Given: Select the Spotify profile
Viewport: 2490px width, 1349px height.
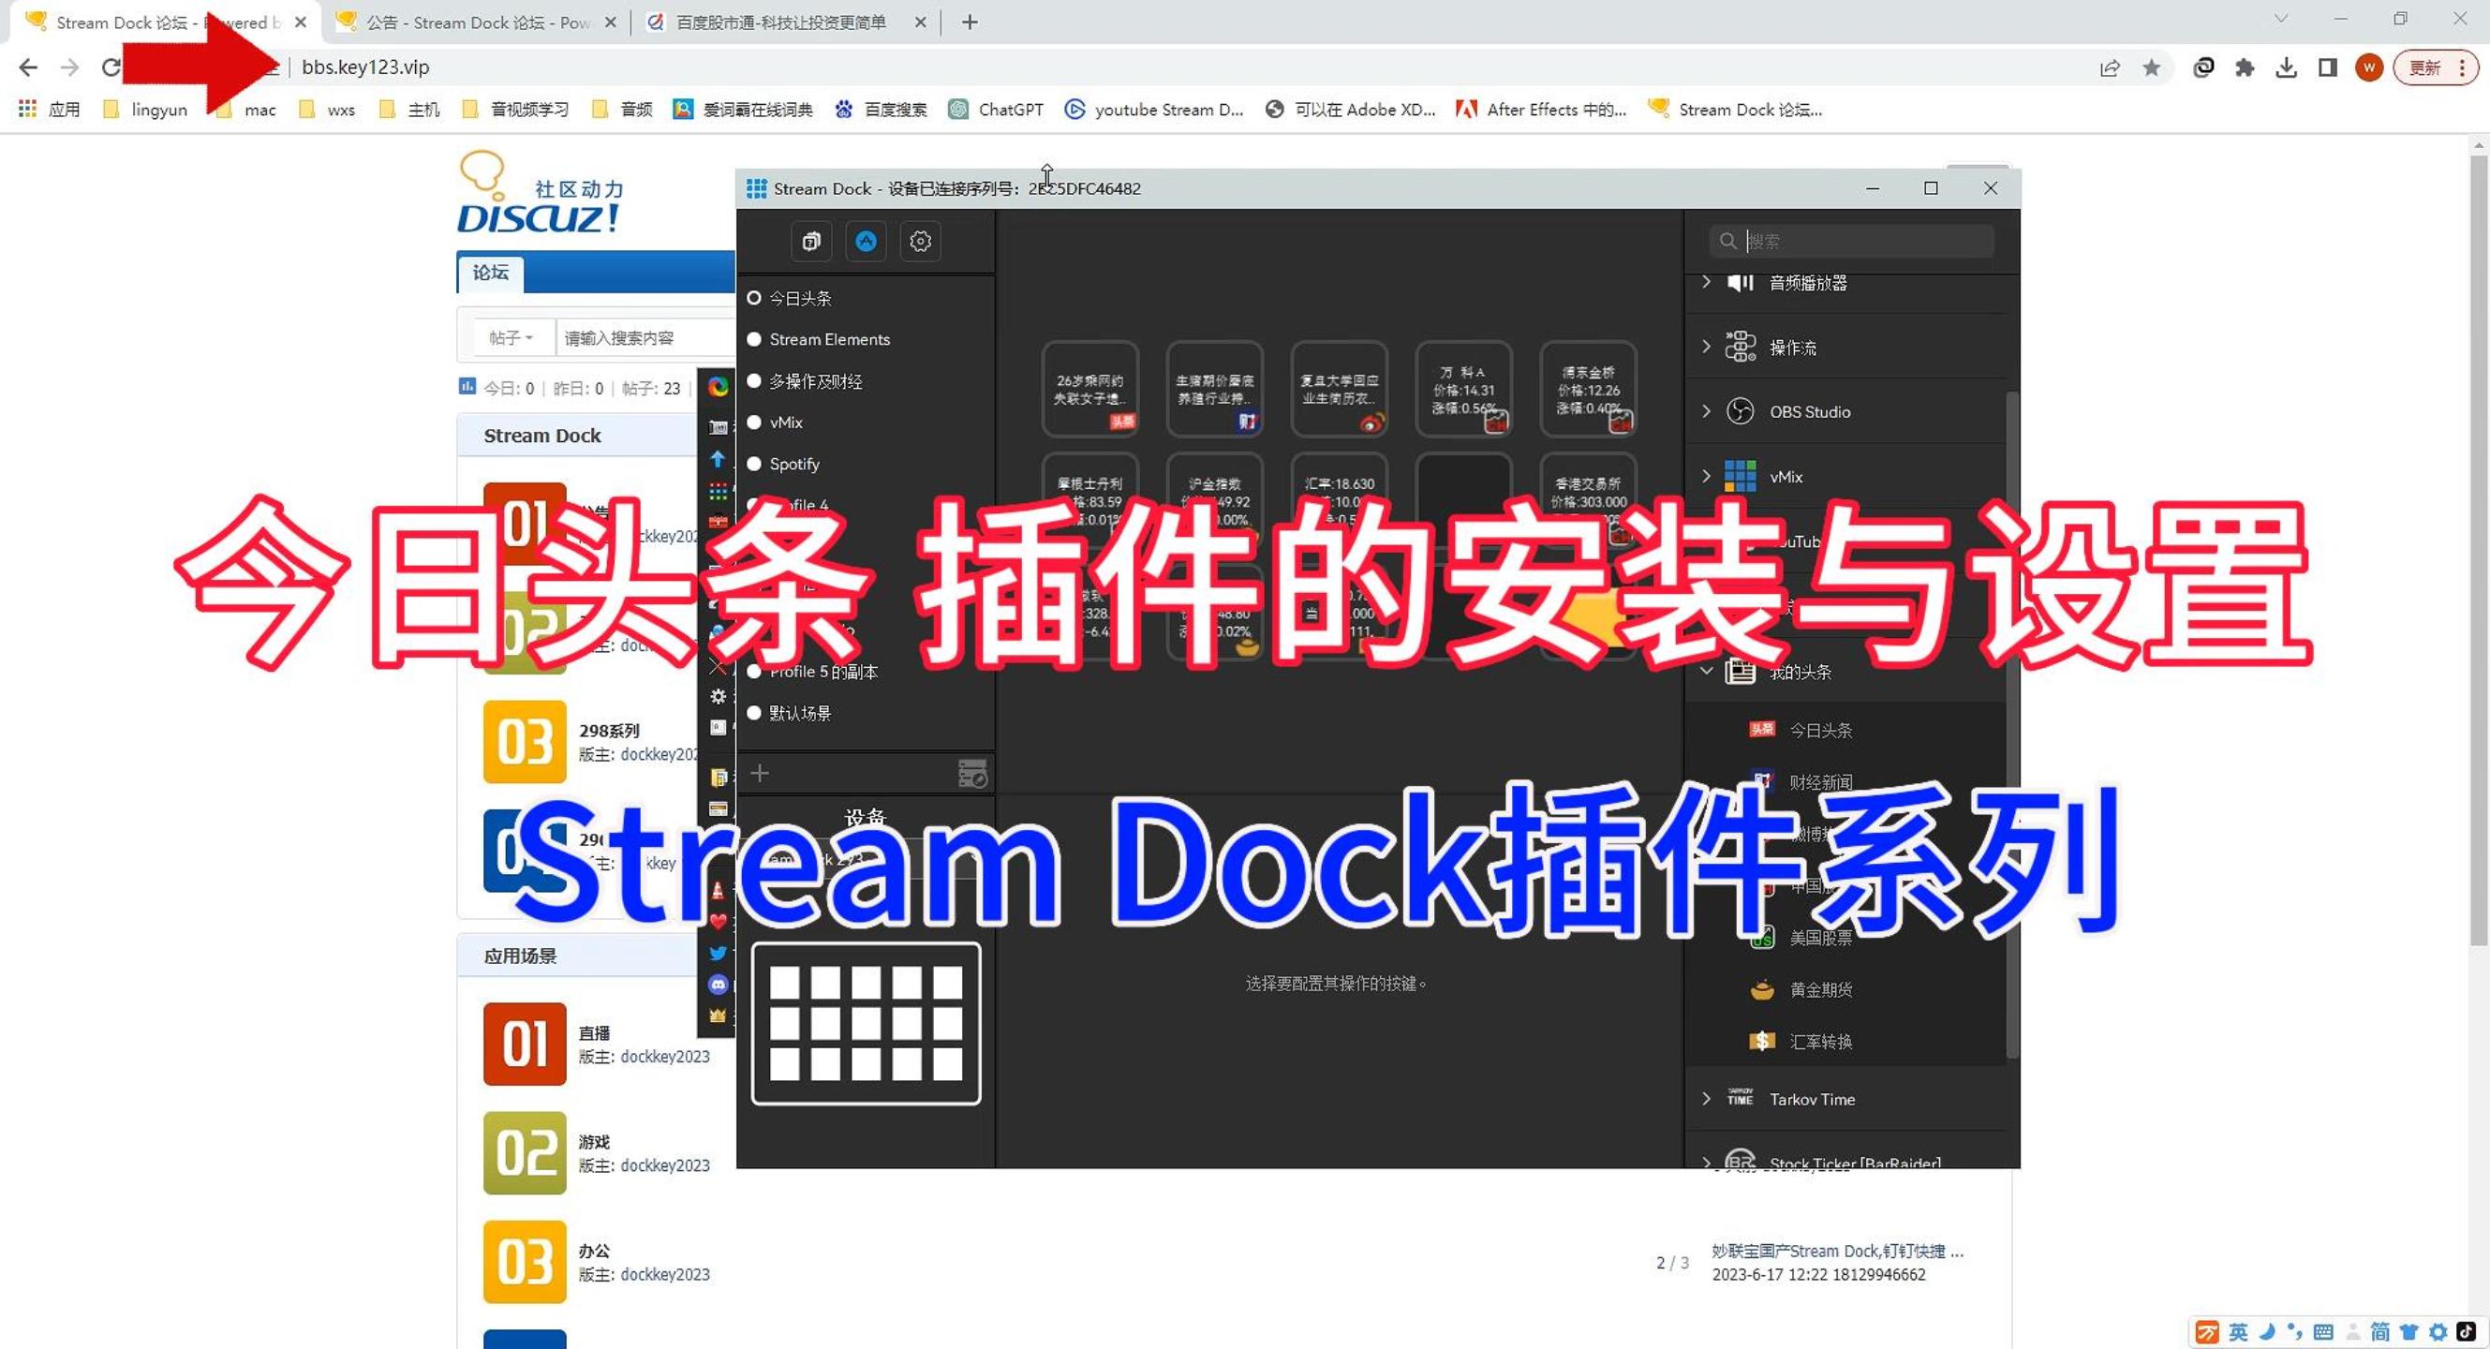Looking at the screenshot, I should (783, 464).
